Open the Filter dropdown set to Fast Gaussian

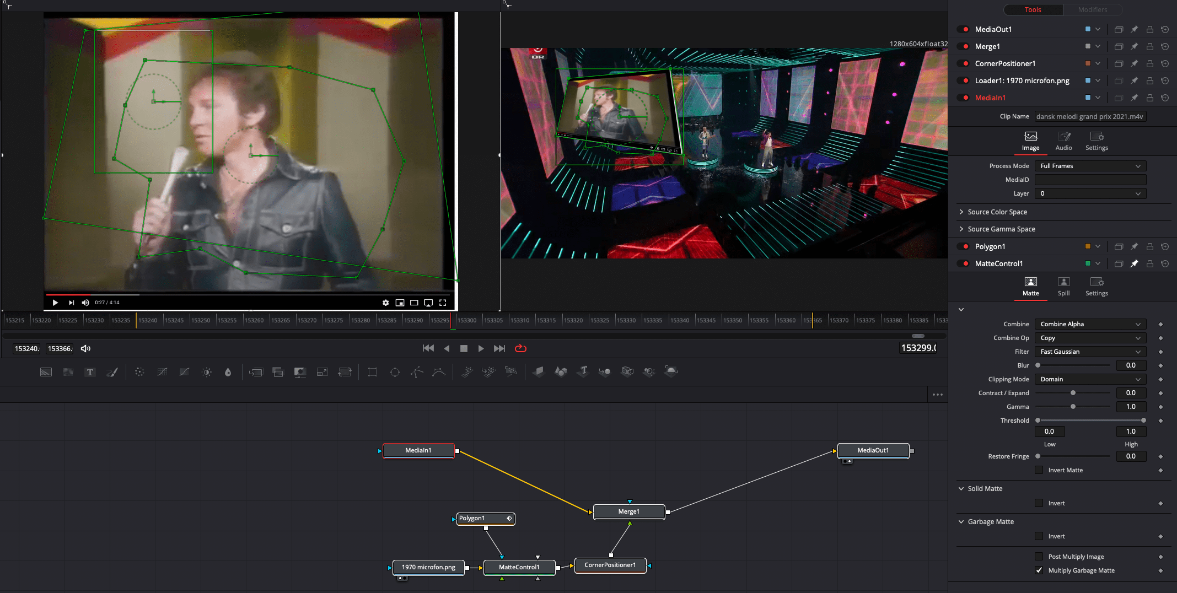pos(1090,352)
